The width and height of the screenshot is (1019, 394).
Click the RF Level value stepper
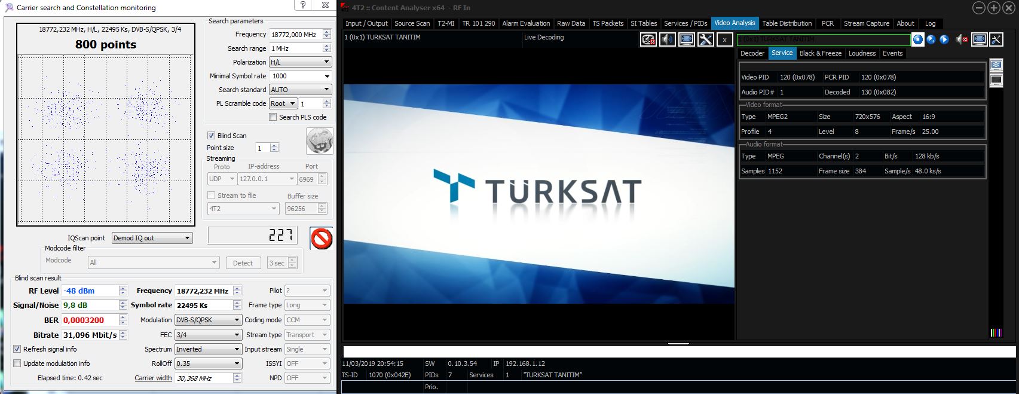[123, 291]
